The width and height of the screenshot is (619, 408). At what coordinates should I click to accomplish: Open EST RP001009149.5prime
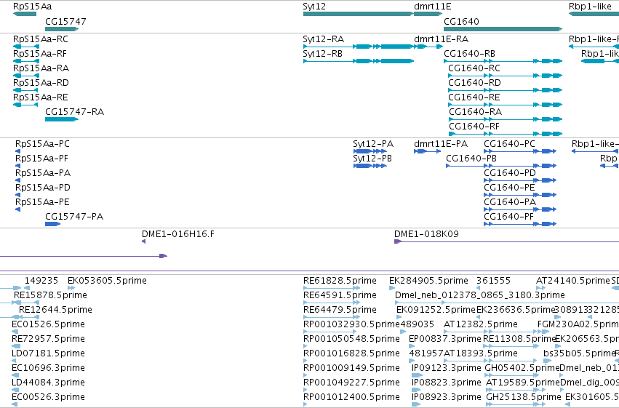click(x=305, y=375)
